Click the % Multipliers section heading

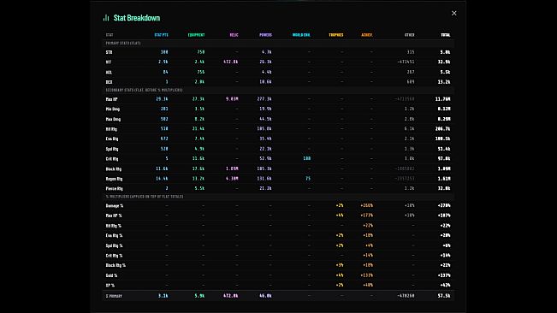coord(145,196)
